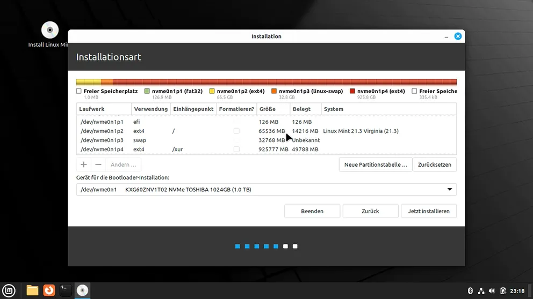The width and height of the screenshot is (533, 299).
Task: Sort by the Einhängepunkt column header
Action: click(193, 109)
